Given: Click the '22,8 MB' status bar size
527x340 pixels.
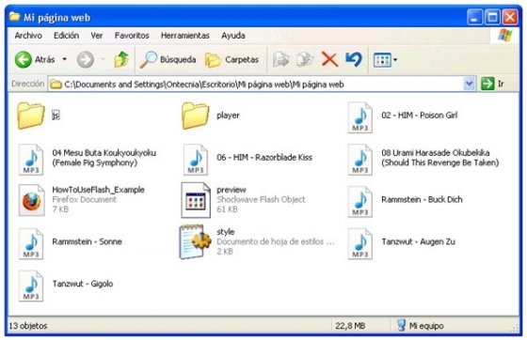Looking at the screenshot, I should (x=350, y=326).
